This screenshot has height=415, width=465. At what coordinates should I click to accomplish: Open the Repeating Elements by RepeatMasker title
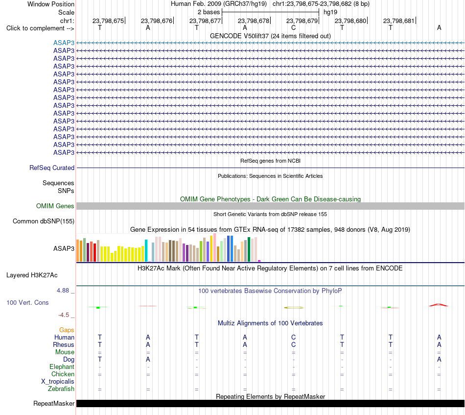click(270, 397)
